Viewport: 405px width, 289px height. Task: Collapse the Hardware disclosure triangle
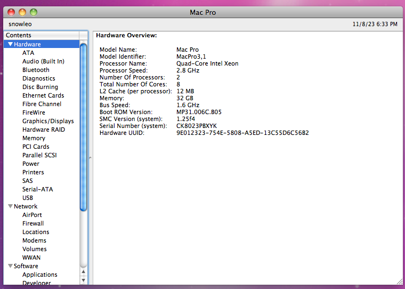pyautogui.click(x=10, y=44)
